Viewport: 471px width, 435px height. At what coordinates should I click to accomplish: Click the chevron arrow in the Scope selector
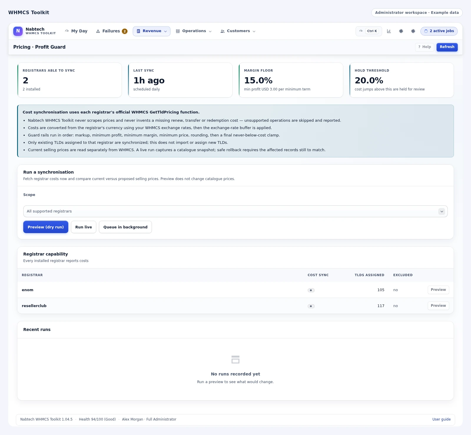442,211
